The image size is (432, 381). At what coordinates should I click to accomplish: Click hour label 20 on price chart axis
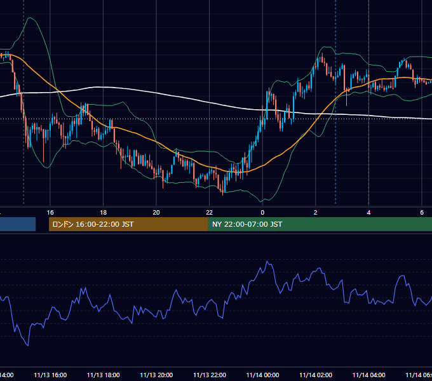pos(156,213)
